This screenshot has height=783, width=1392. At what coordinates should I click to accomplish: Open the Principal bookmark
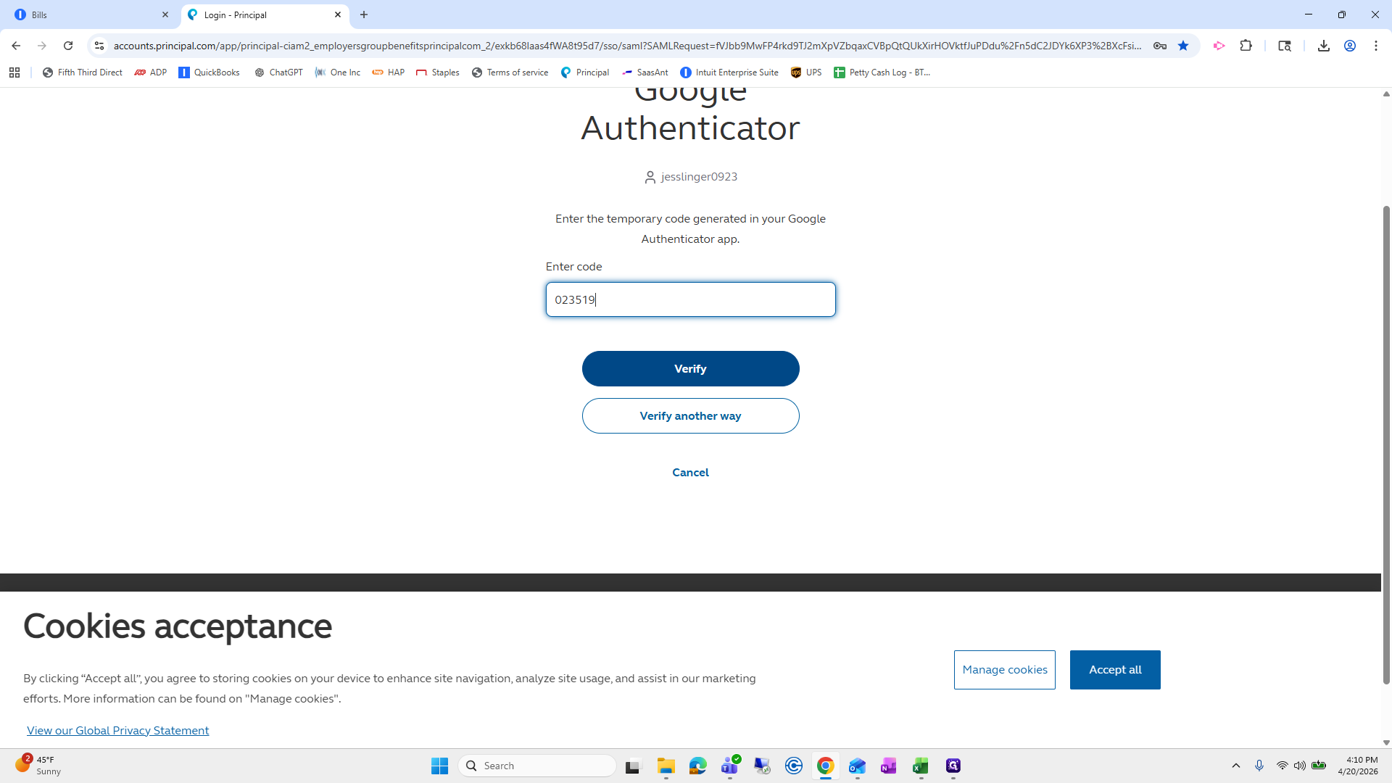point(584,72)
